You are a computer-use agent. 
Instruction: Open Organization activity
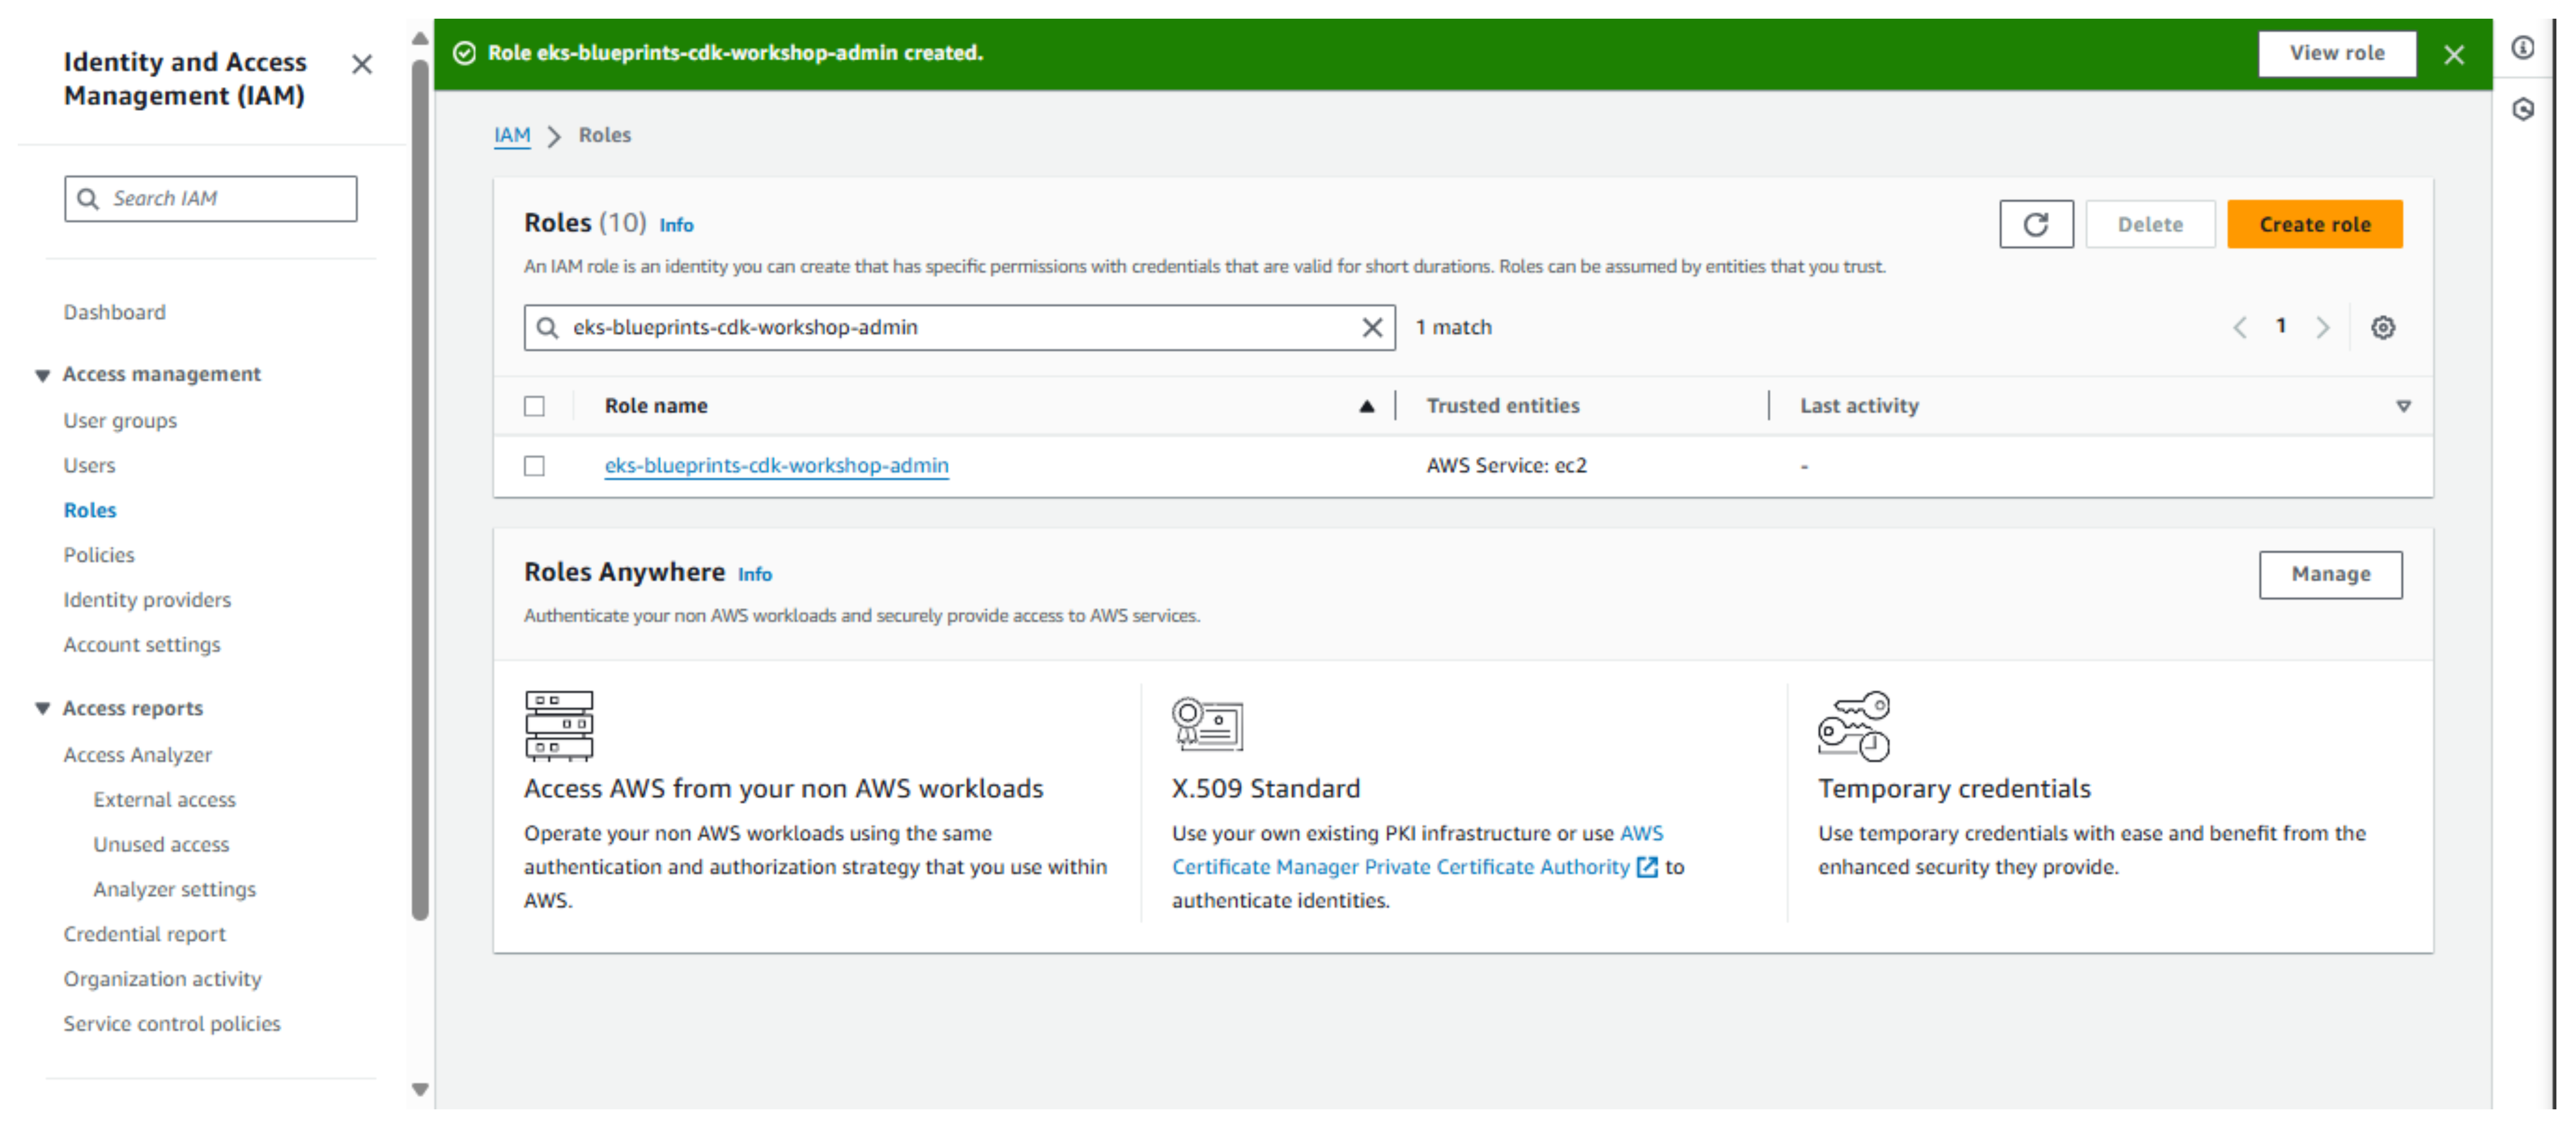(163, 979)
